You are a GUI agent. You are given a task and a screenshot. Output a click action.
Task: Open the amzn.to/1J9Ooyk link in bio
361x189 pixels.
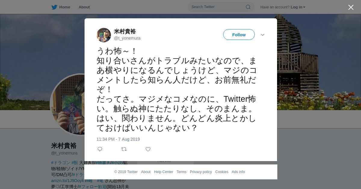coord(68,181)
